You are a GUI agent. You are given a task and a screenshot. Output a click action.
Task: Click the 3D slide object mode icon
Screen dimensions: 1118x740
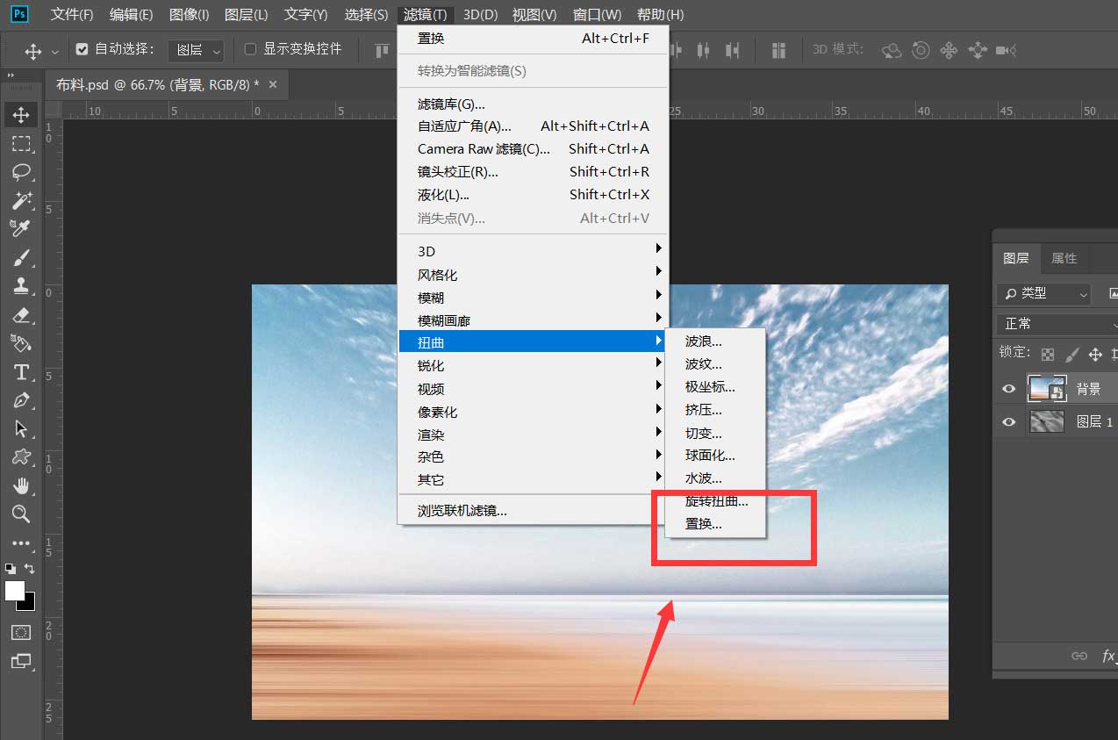tap(978, 50)
